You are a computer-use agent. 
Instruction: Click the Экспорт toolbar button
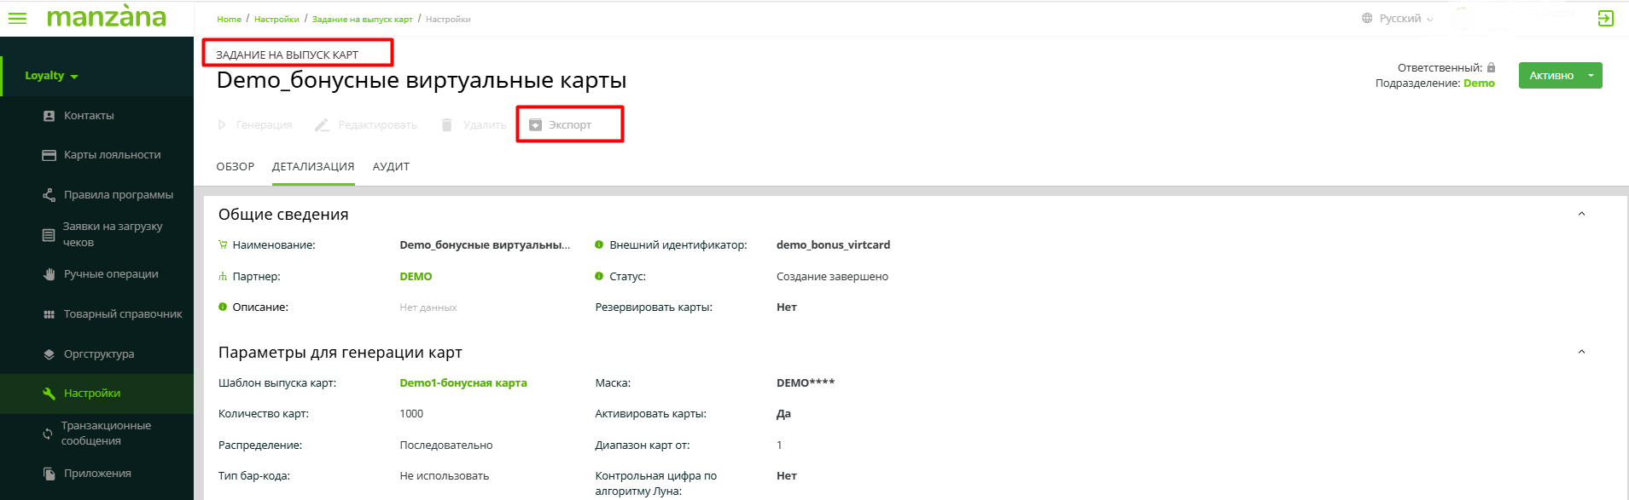[569, 125]
